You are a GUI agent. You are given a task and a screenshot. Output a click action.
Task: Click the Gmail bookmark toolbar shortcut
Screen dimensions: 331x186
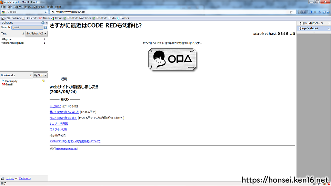tap(45, 18)
